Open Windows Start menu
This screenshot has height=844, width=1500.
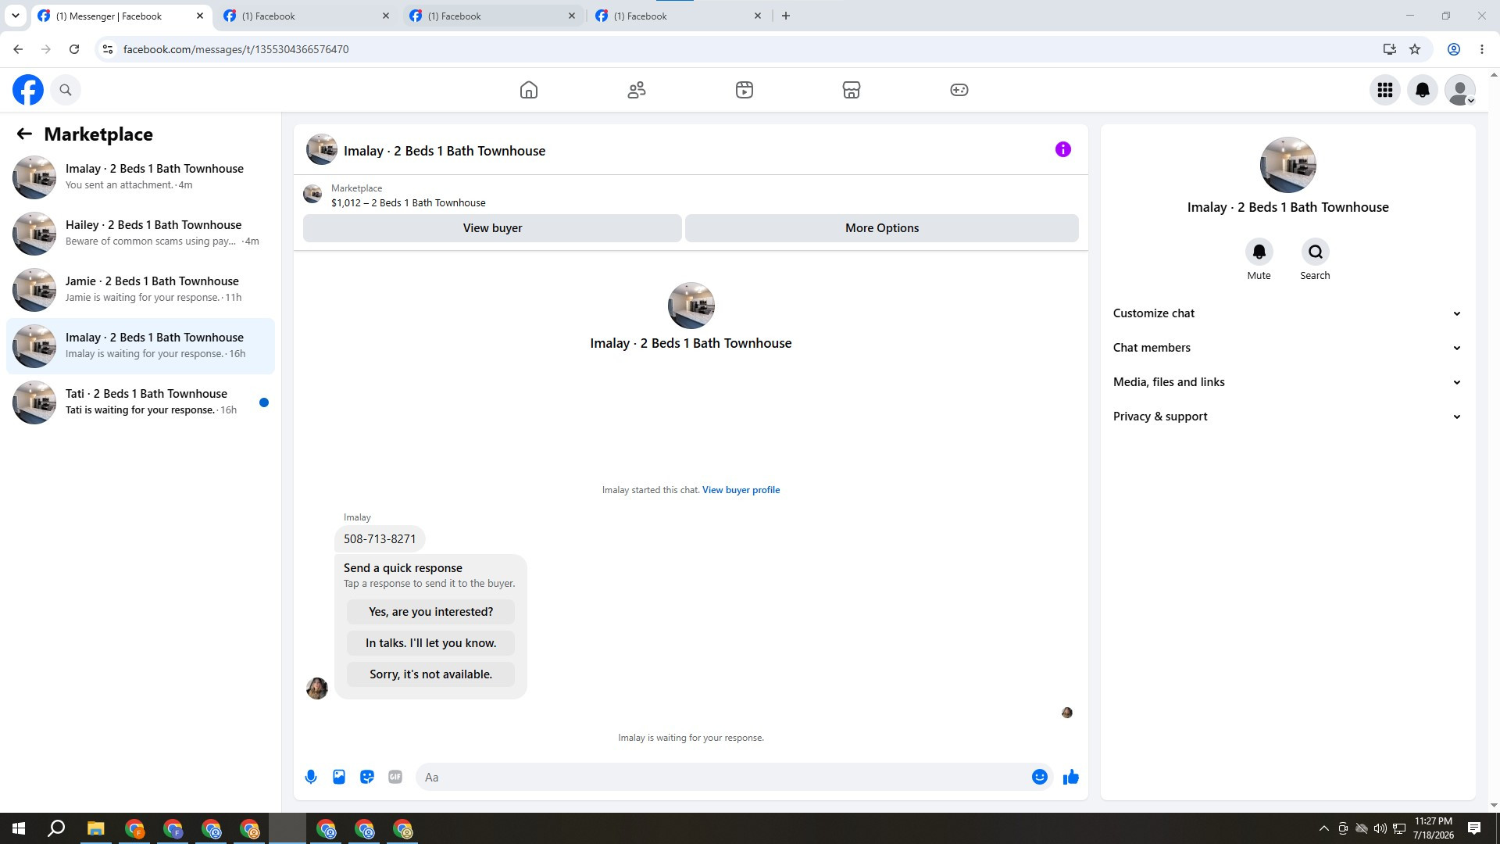tap(19, 828)
